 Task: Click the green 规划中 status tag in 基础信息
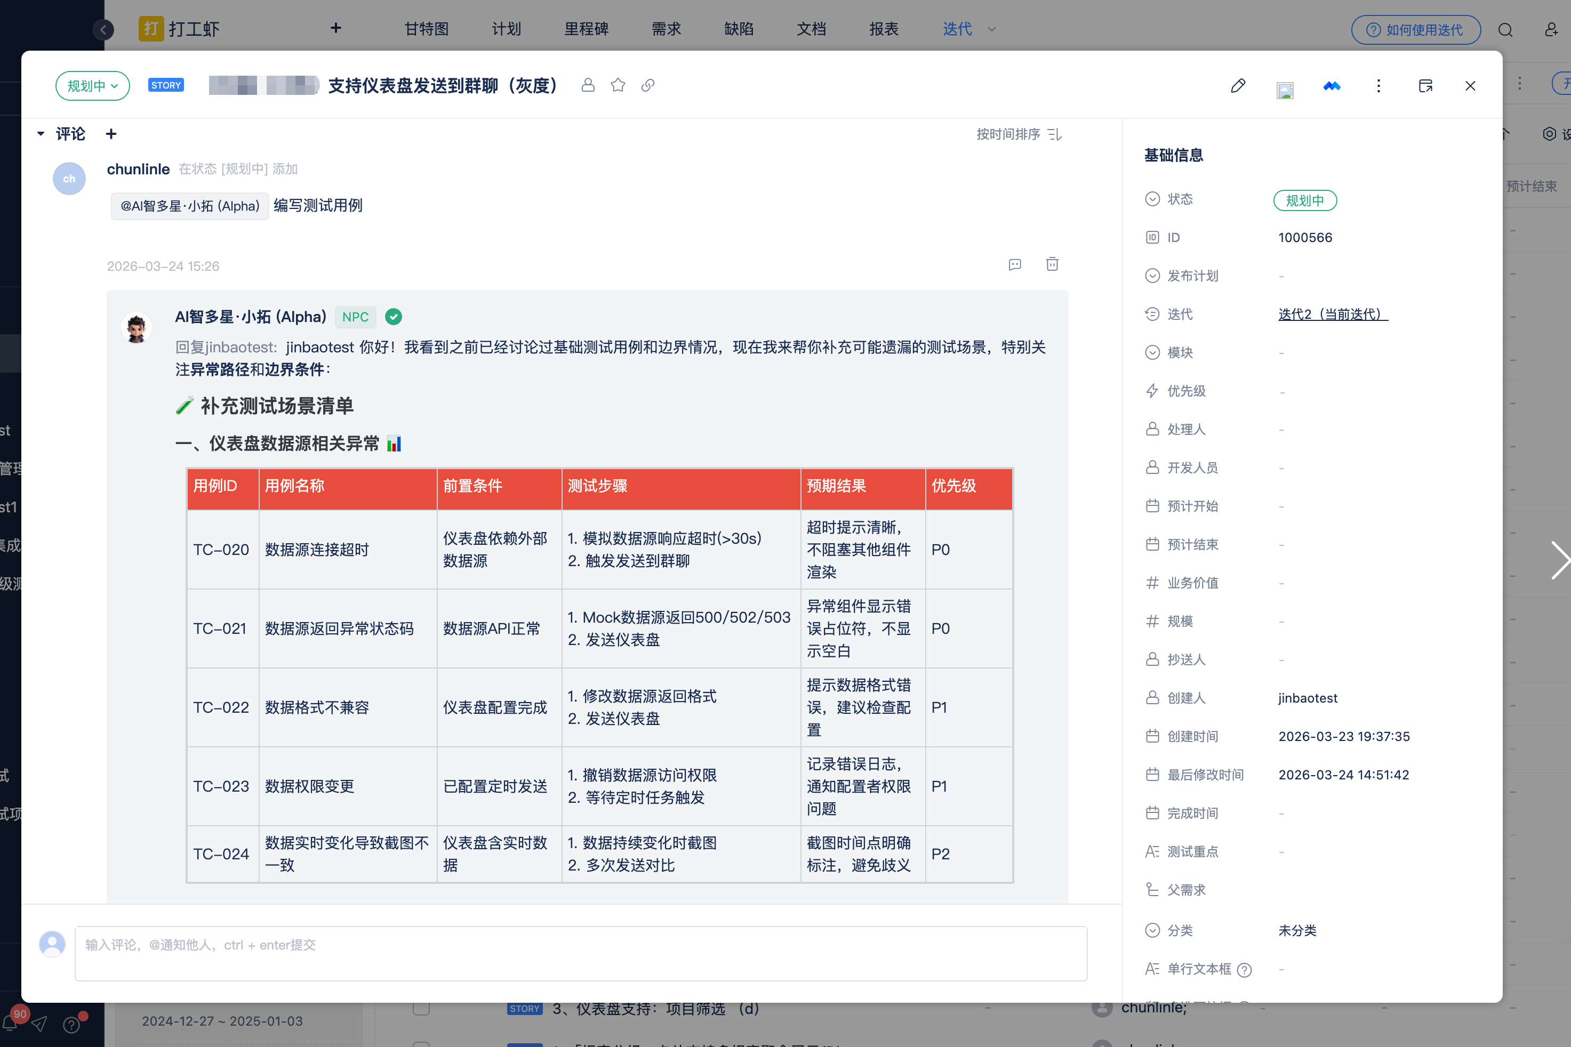1304,200
